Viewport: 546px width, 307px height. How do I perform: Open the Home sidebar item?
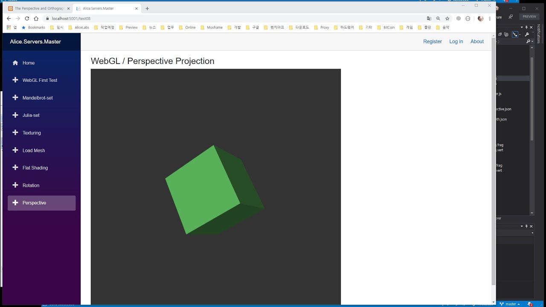pos(41,63)
